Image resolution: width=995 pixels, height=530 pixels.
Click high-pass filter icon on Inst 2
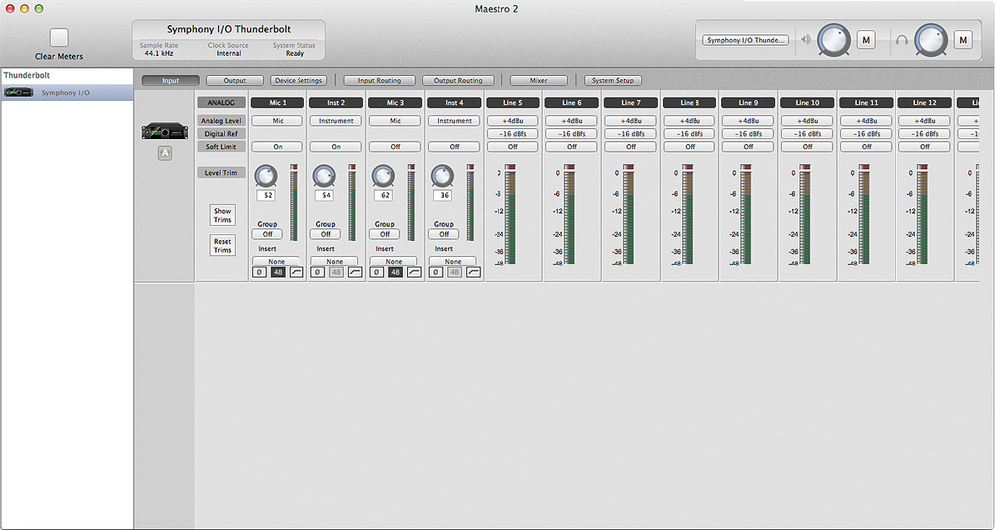tap(355, 272)
